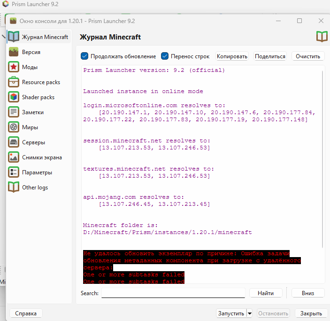Click the Журнал Minecraft book icon in sidebar
The height and width of the screenshot is (321, 330).
pos(14,37)
